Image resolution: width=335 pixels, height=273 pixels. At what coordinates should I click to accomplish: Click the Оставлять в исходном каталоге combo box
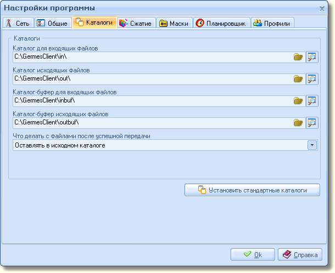pyautogui.click(x=165, y=145)
